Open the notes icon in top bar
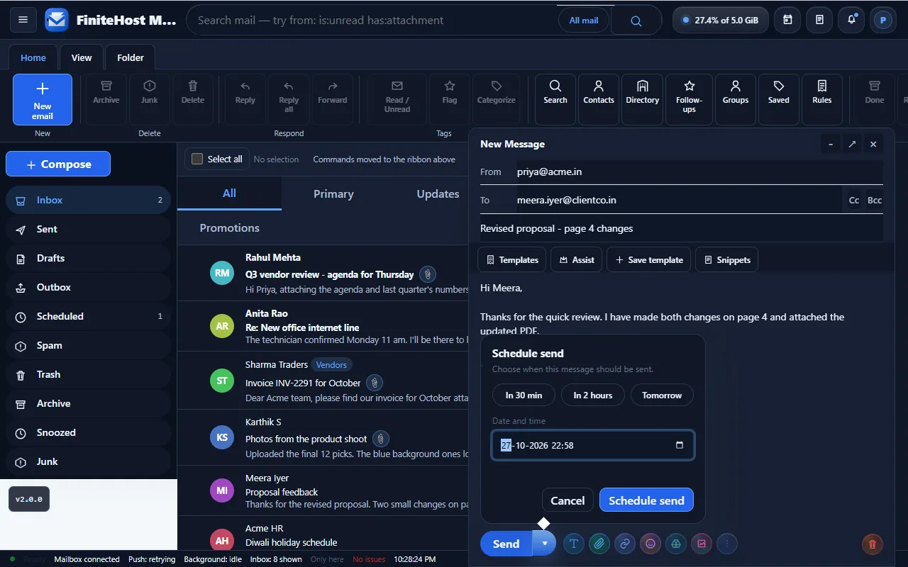This screenshot has height=567, width=908. point(819,20)
